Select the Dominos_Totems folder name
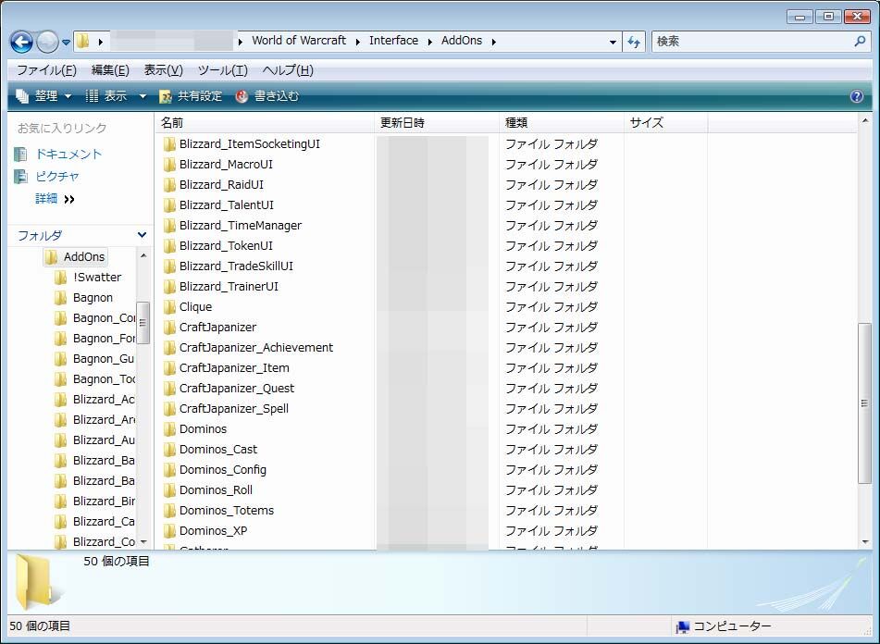The image size is (880, 644). (x=227, y=510)
